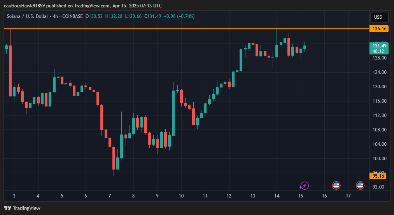Select the orange horizontal line at 95.16
Viewport: 394px width, 215px height.
pyautogui.click(x=194, y=176)
